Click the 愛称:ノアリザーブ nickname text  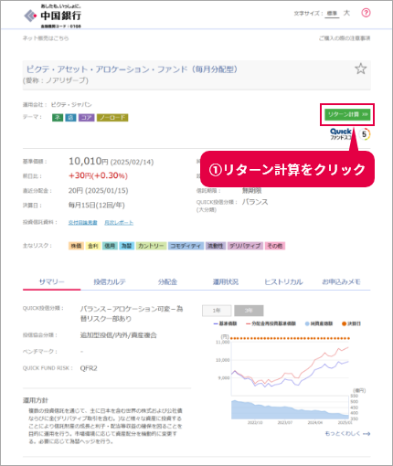tap(56, 80)
